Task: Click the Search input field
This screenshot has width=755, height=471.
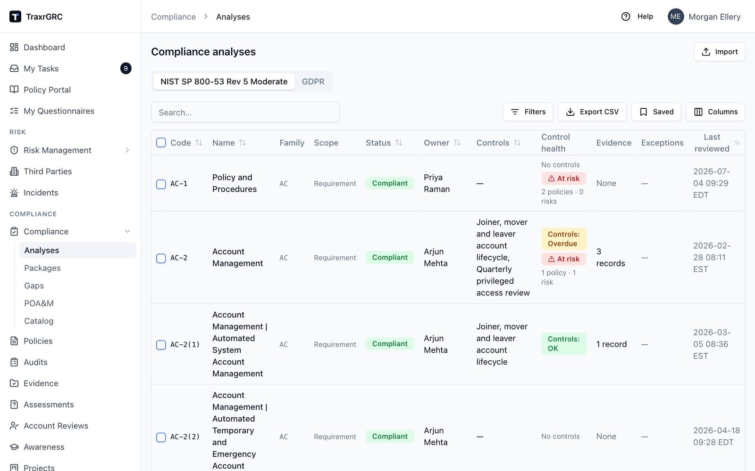Action: [x=245, y=112]
